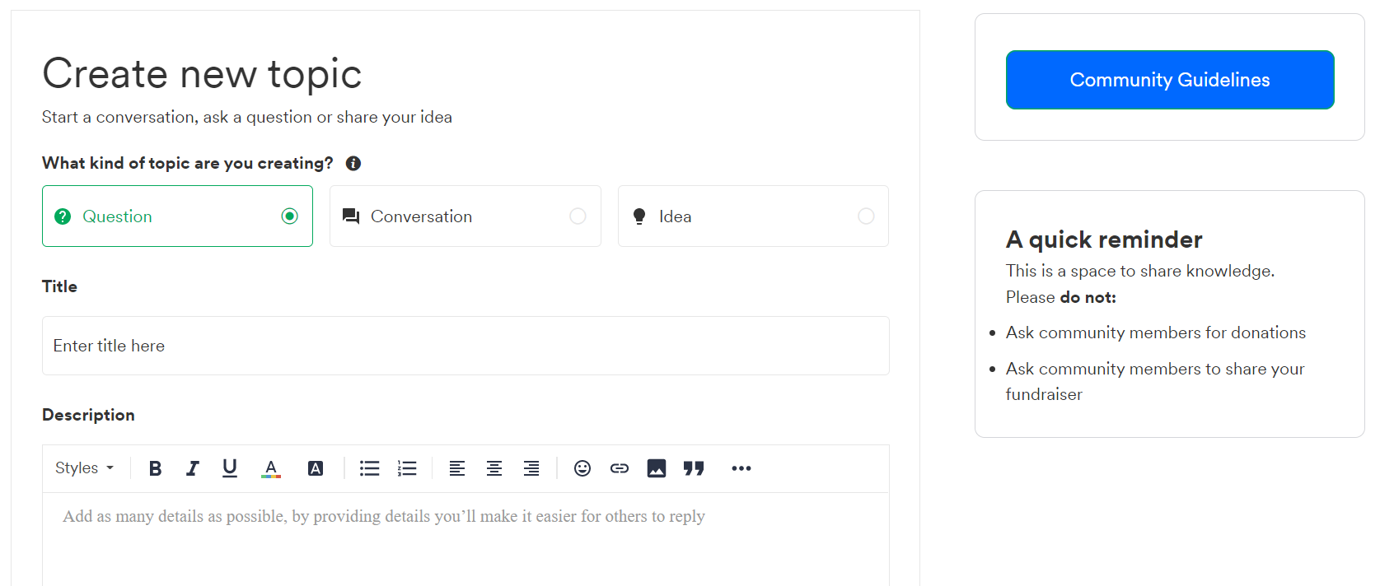
Task: Center align the description text
Action: click(x=494, y=468)
